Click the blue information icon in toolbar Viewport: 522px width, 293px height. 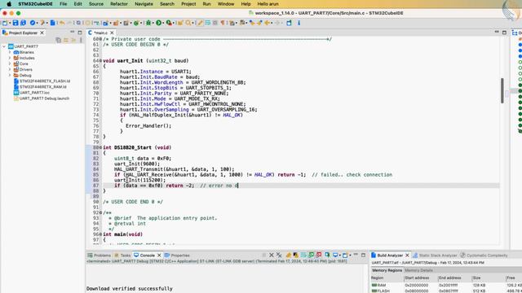(x=299, y=23)
